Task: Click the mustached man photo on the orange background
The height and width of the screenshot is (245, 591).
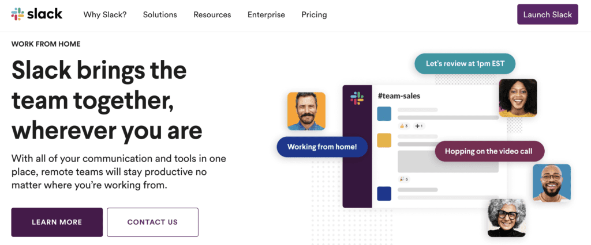Action: (x=306, y=111)
